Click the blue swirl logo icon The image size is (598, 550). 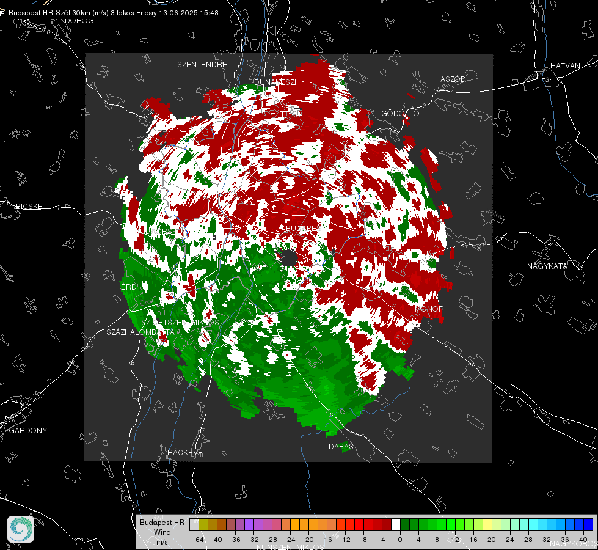tap(21, 529)
